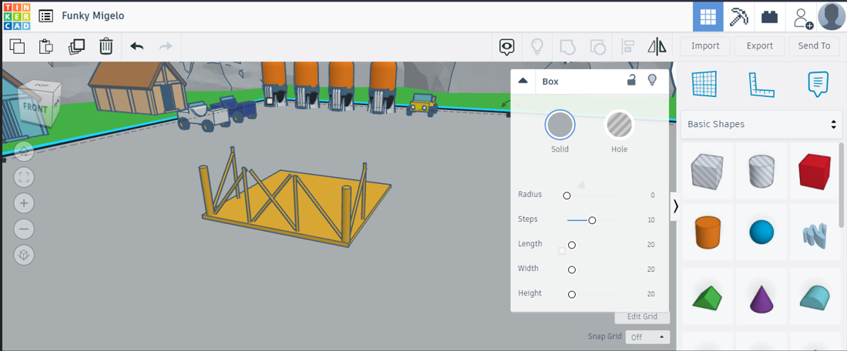Click the Export button
Screen dimensions: 847x351
759,46
